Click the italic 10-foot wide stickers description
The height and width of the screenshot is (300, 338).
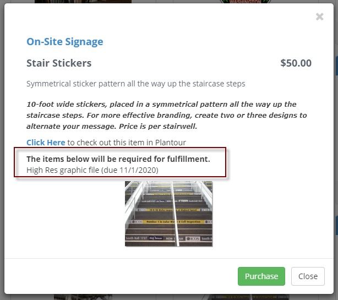[161, 115]
